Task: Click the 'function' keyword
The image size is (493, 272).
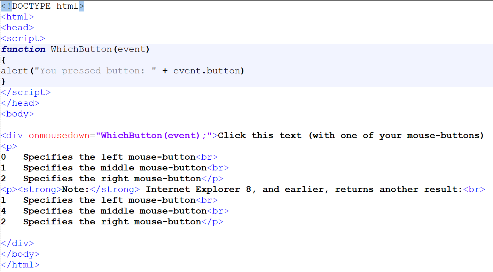Action: [x=23, y=49]
